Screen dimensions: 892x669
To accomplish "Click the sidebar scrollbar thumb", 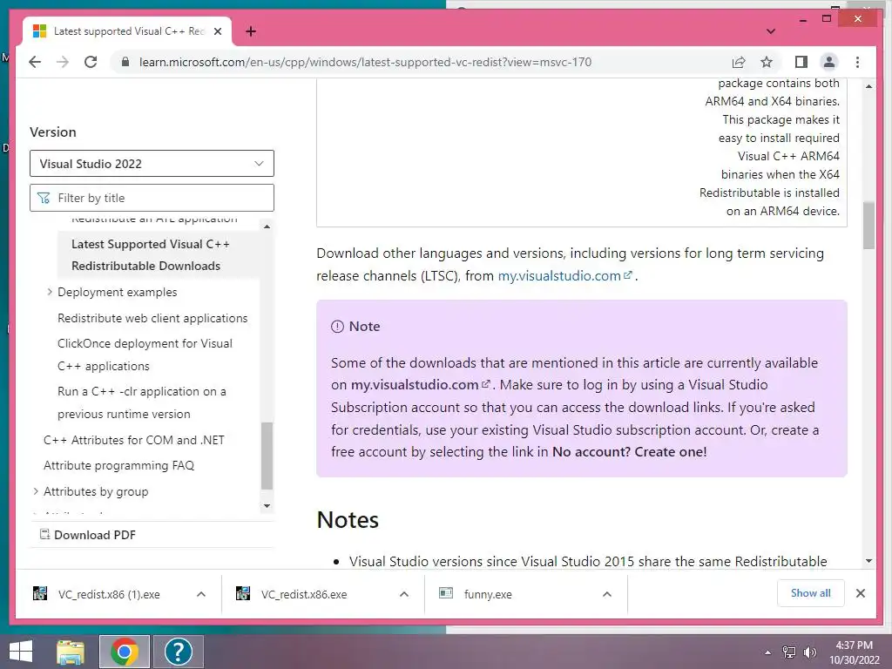I will coord(267,456).
